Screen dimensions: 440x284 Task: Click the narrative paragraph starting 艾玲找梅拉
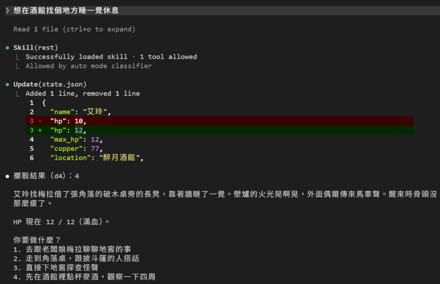(225, 198)
